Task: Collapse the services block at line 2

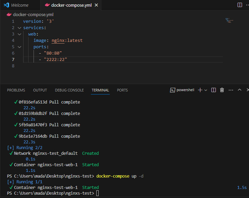Action: coord(19,28)
